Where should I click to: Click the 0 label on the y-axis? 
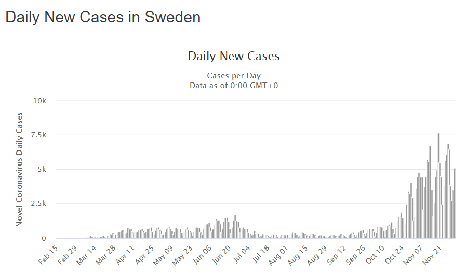tap(44, 239)
